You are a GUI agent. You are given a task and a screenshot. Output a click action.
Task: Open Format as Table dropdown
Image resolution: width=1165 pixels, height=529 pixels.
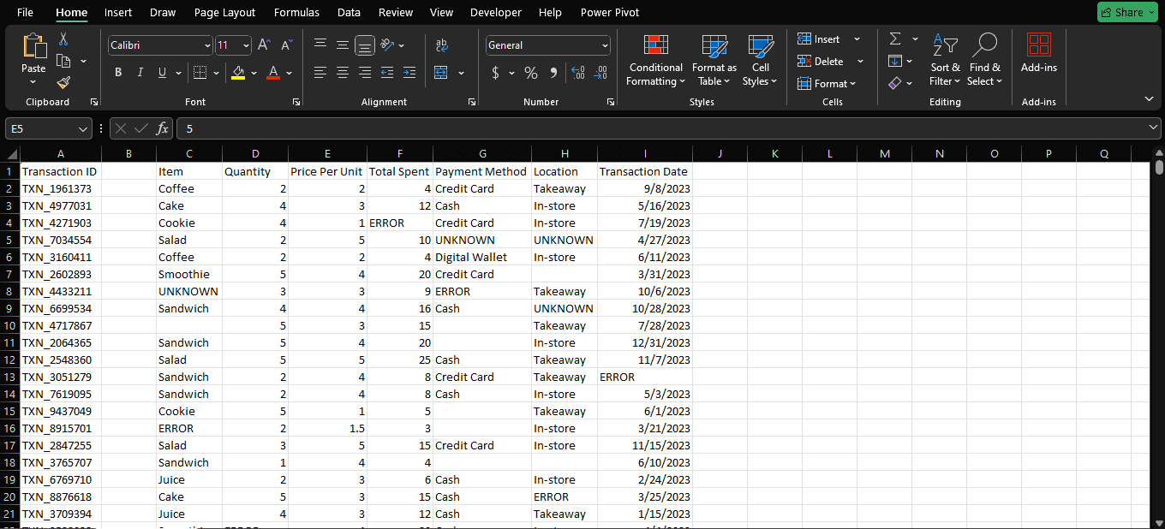714,60
